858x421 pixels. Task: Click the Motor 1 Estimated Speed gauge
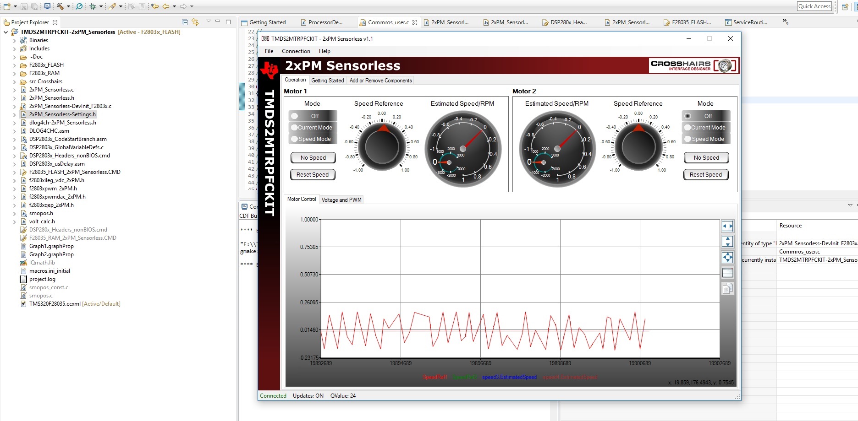pos(462,149)
